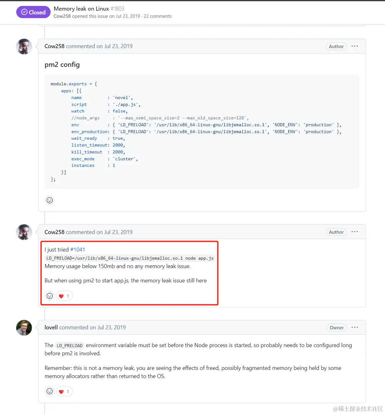The height and width of the screenshot is (414, 385).
Task: Click timestamp 'on Jul 23, 2019' of lovell's comment
Action: tap(108, 327)
